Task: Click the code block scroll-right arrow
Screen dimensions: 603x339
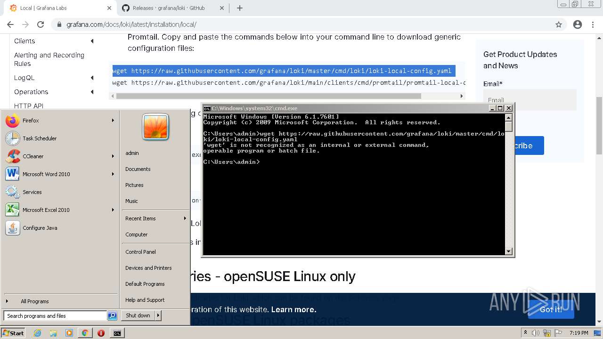Action: click(x=462, y=96)
